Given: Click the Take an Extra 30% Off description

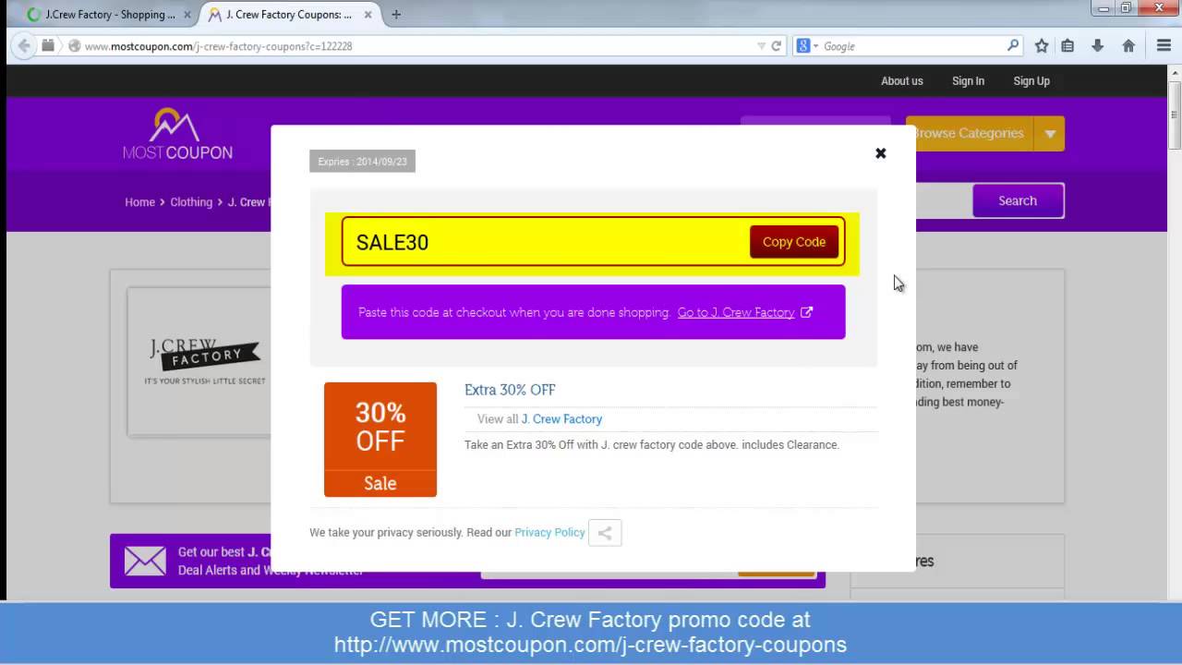Looking at the screenshot, I should pyautogui.click(x=652, y=445).
